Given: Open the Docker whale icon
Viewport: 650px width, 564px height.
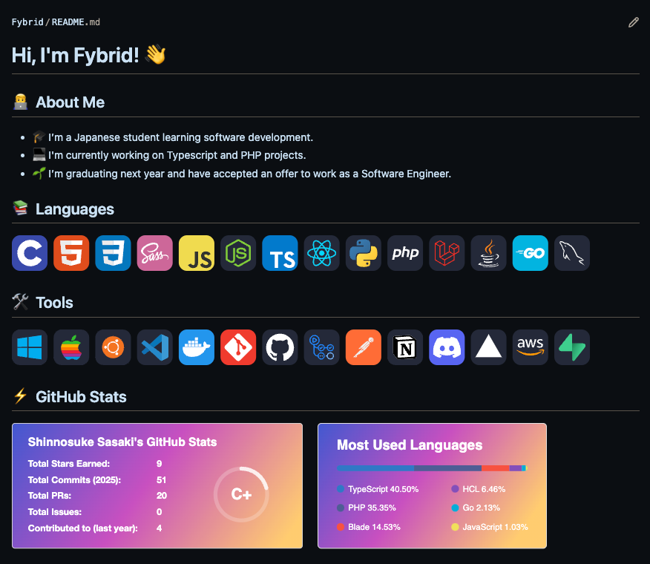Looking at the screenshot, I should pos(197,347).
